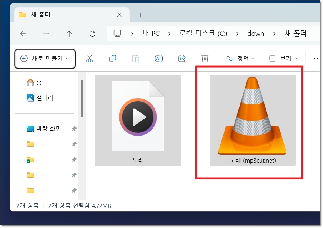Open 바탕 화면 in the sidebar

point(44,129)
